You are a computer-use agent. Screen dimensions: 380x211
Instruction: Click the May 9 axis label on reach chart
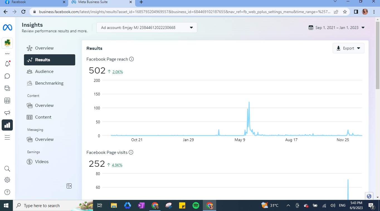(x=240, y=140)
